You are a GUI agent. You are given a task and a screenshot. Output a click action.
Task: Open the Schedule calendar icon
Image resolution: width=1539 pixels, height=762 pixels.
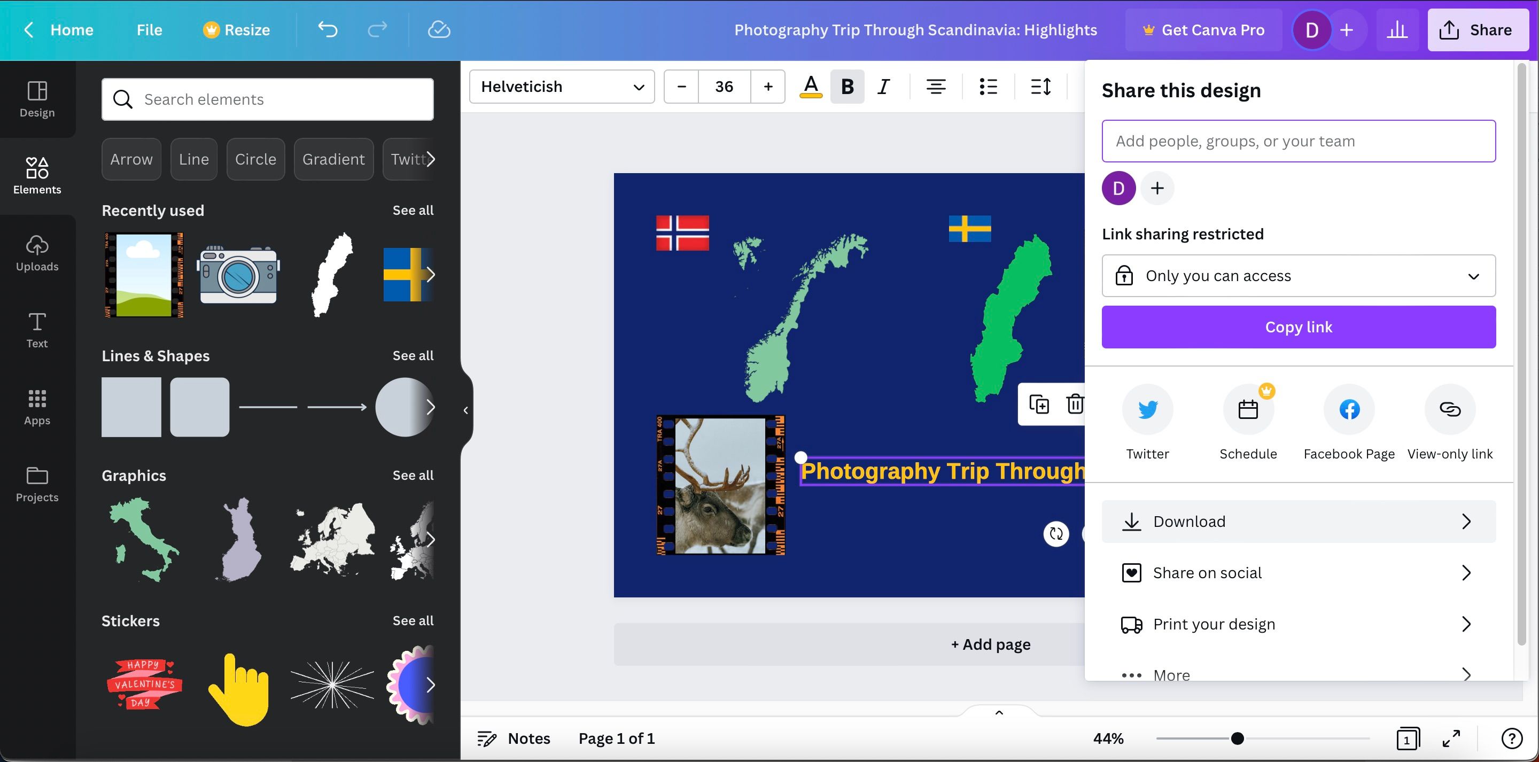click(x=1248, y=409)
